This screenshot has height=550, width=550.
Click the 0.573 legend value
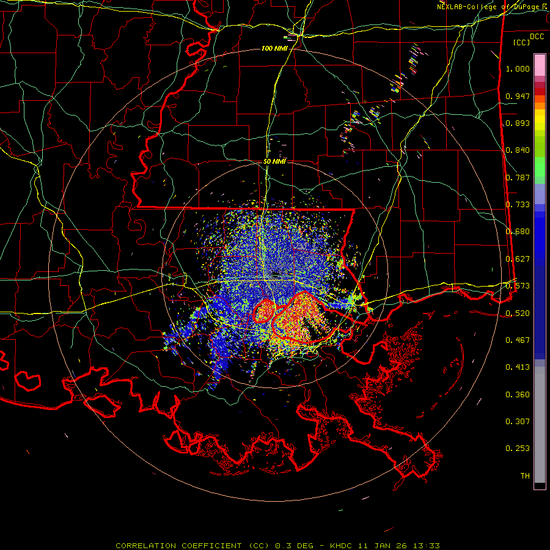coord(518,286)
